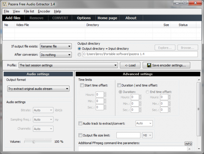Open Options from toolbar

(x=84, y=18)
